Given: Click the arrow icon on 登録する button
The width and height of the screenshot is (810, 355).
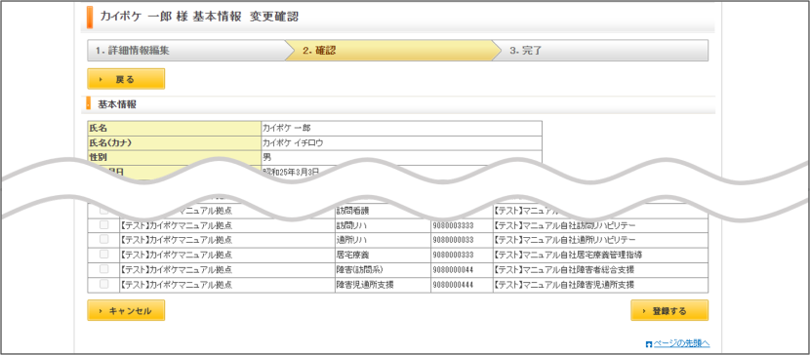Looking at the screenshot, I should (644, 311).
